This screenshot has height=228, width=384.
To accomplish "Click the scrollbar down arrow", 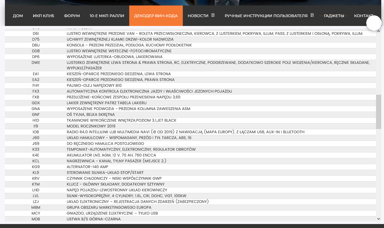I will 378,219.
